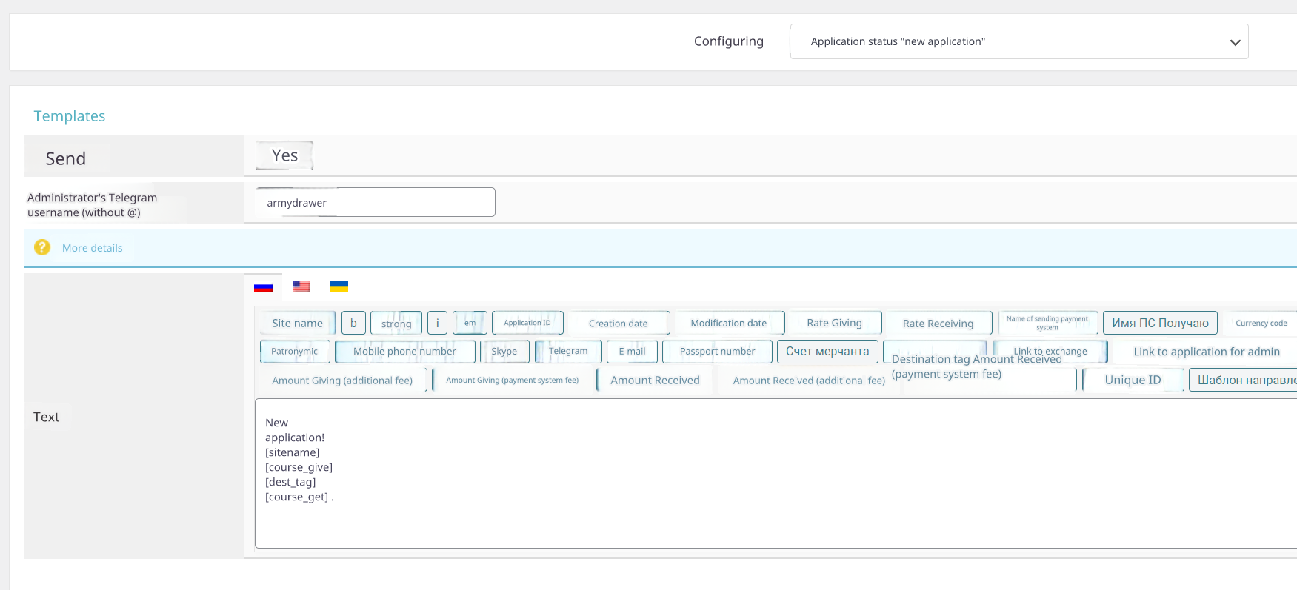
Task: Insert the Creation date tag
Action: [x=618, y=324]
